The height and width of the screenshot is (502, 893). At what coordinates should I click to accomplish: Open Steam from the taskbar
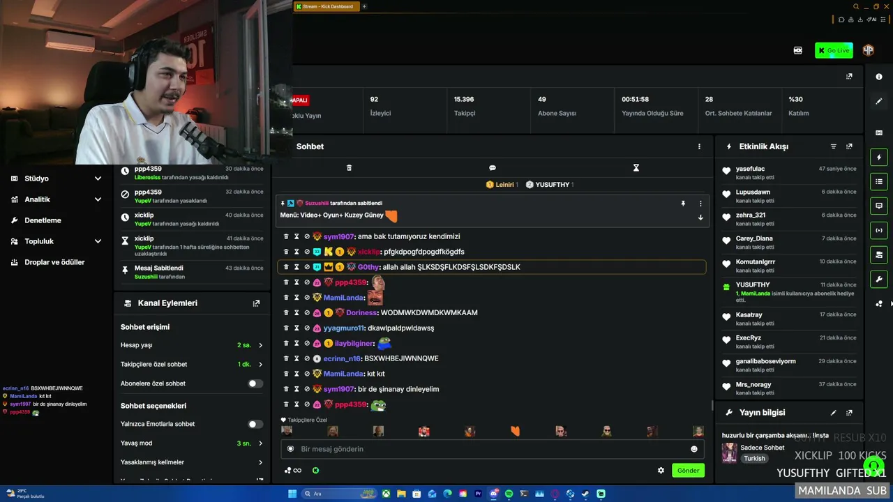585,494
